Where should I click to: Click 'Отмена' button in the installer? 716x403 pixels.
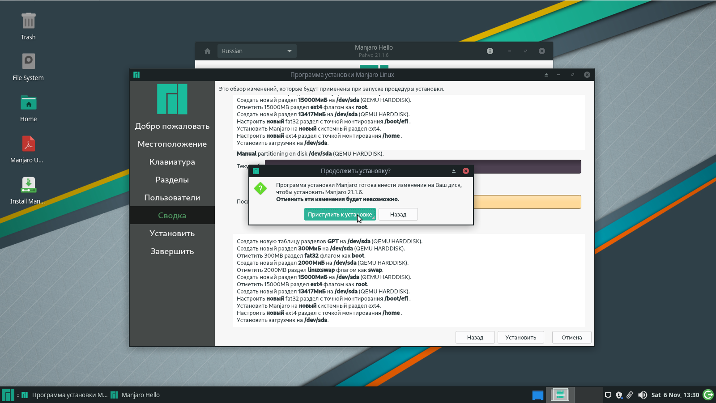point(571,337)
